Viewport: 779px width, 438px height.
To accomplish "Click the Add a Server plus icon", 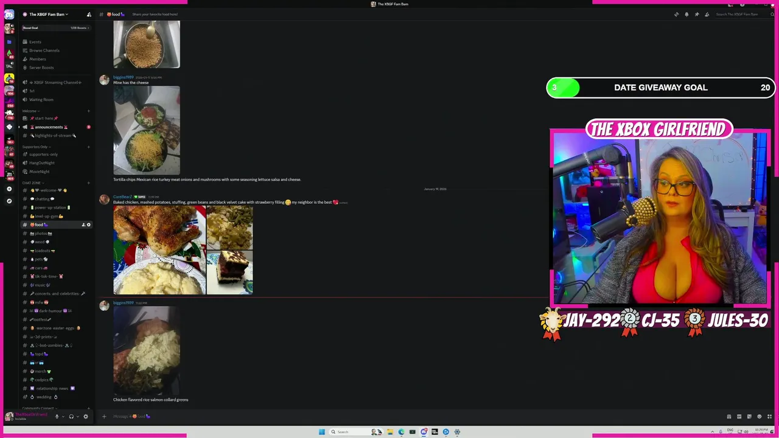I will [9, 189].
